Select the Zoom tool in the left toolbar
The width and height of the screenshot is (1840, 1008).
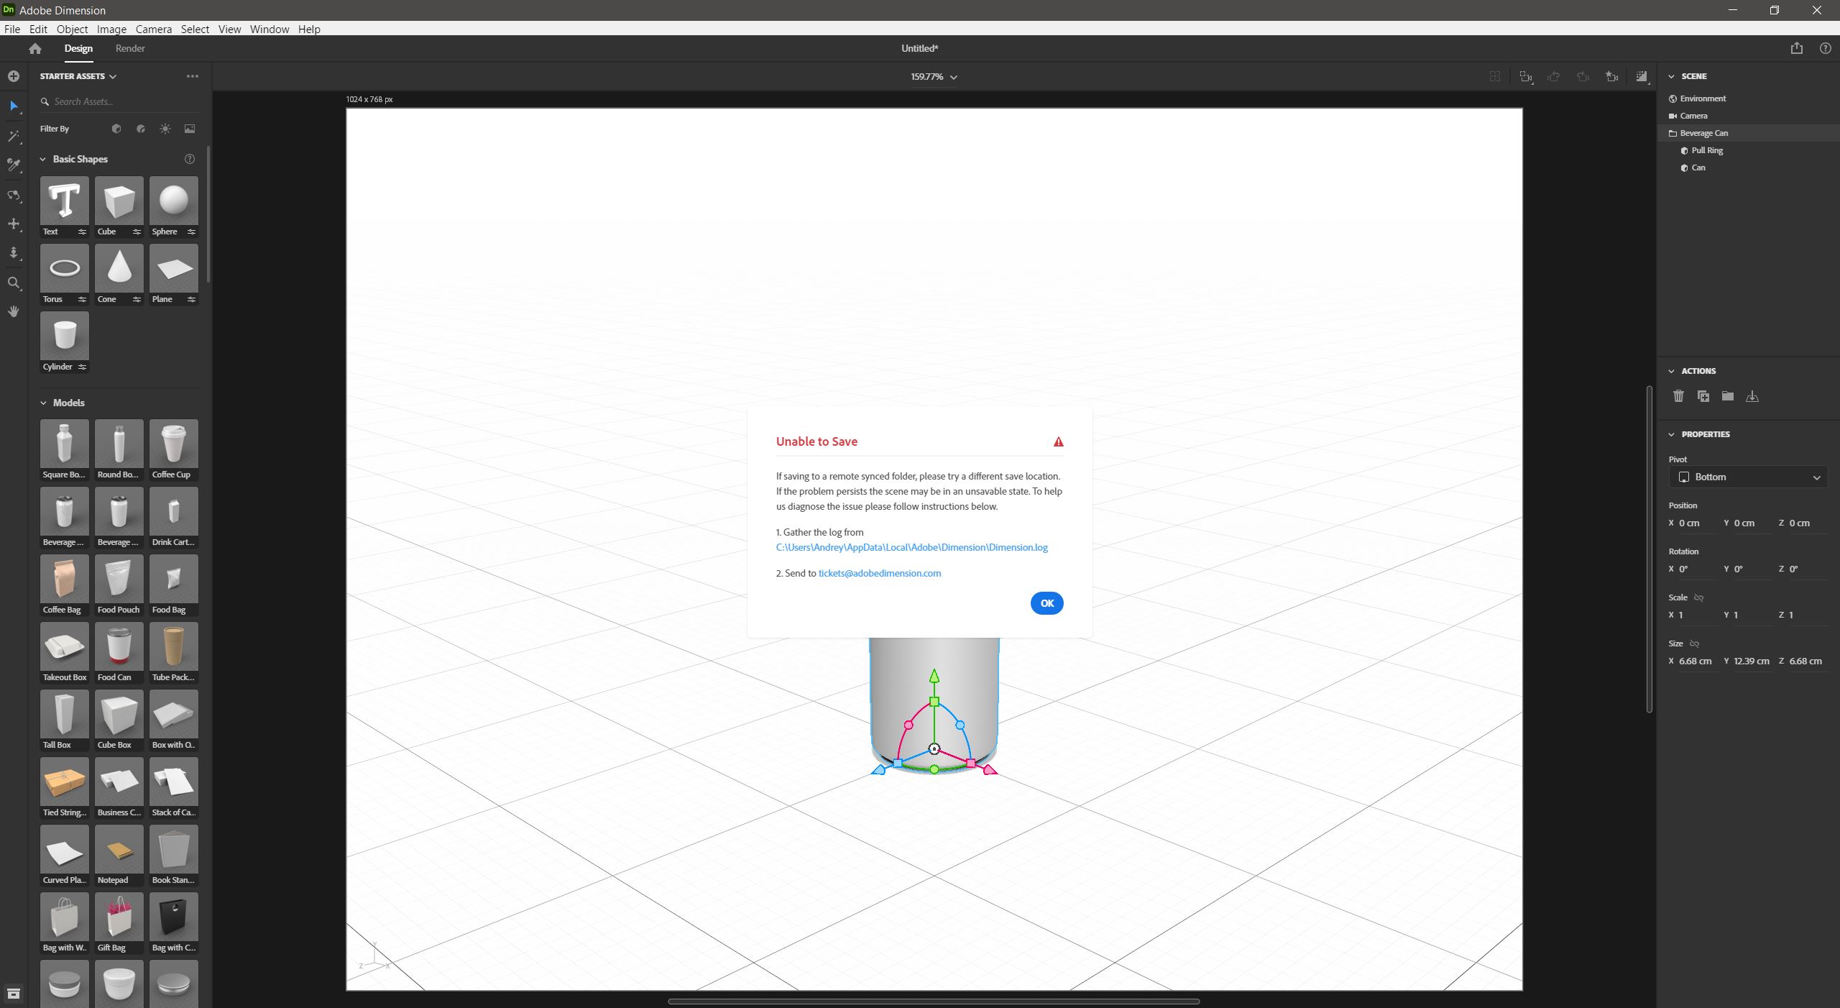14,282
